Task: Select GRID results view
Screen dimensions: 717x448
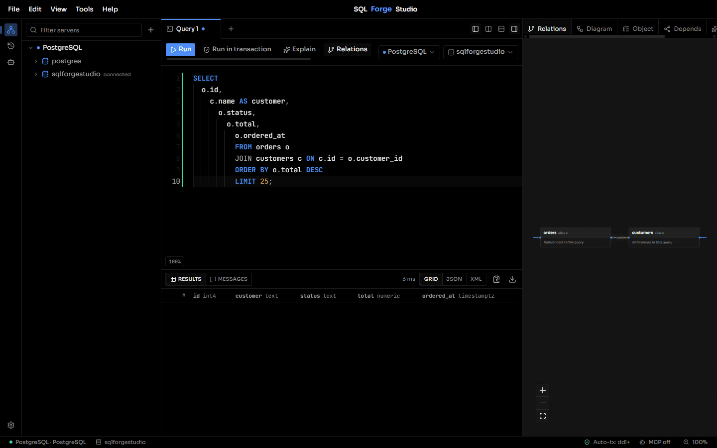Action: pyautogui.click(x=431, y=279)
